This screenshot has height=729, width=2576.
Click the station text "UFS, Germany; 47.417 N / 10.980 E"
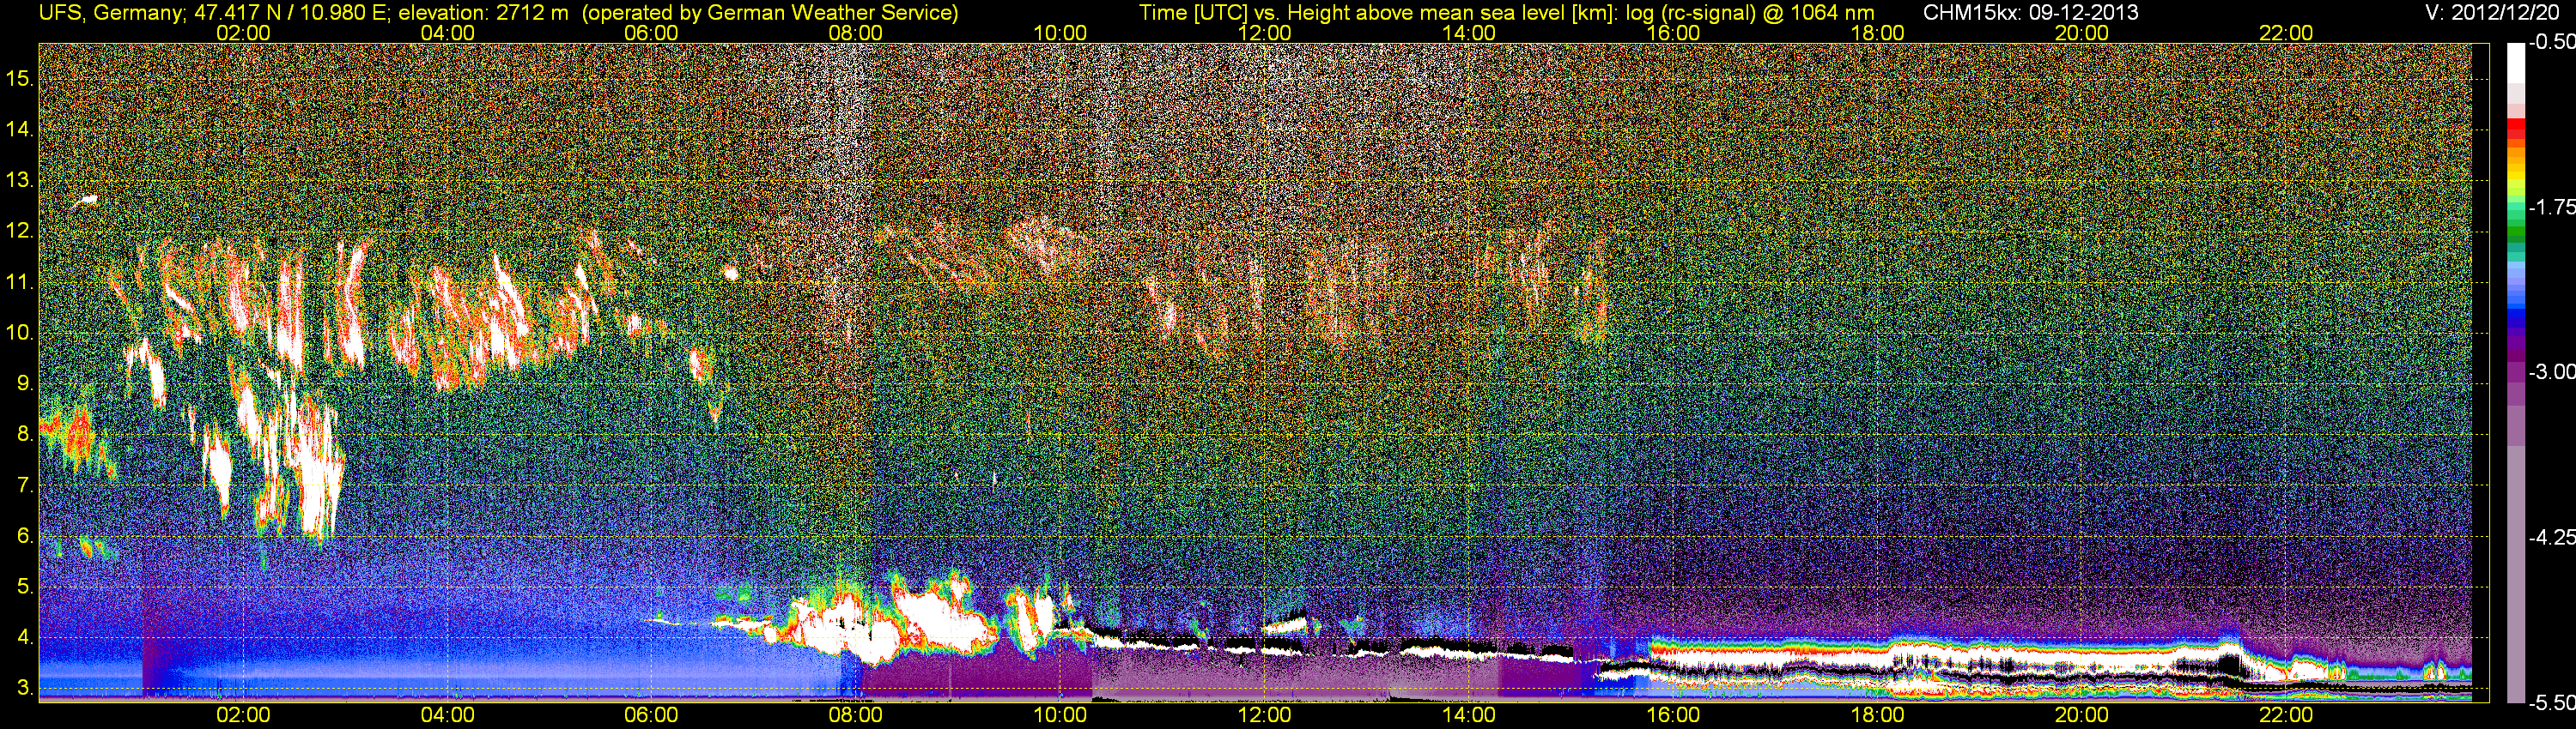tap(213, 13)
